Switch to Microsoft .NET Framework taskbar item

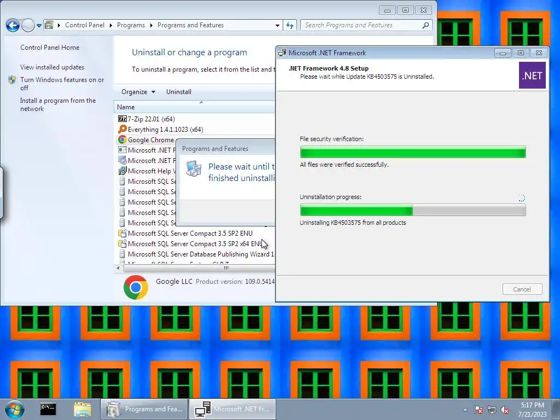coord(232,409)
